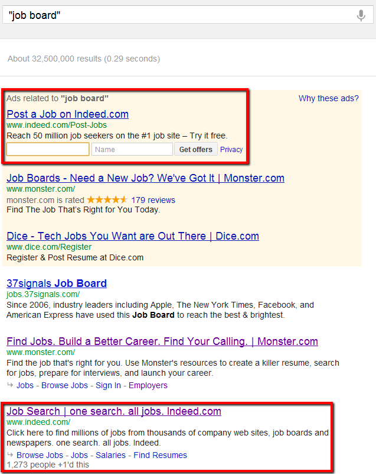
Task: Click the Name input field
Action: point(132,149)
